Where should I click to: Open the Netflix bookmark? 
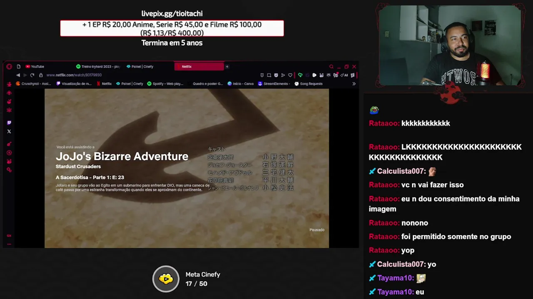(104, 83)
